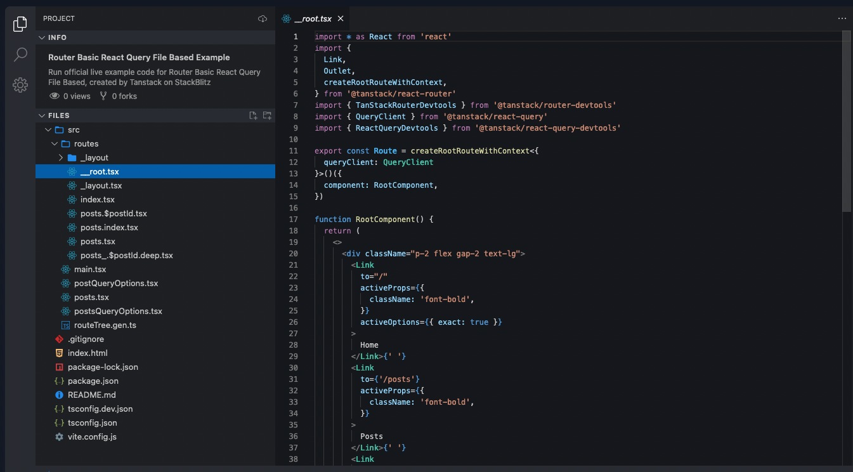Screen dimensions: 853x472
Task: Close the __root.tsx editor tab
Action: (341, 19)
